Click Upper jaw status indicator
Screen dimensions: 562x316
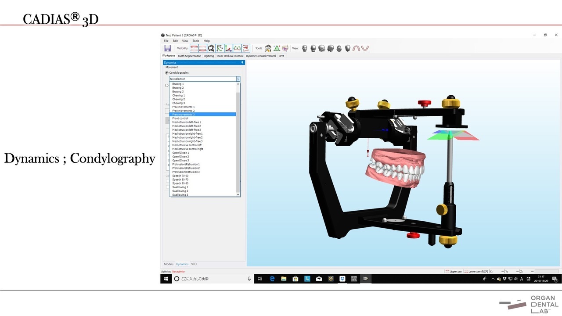click(x=453, y=272)
